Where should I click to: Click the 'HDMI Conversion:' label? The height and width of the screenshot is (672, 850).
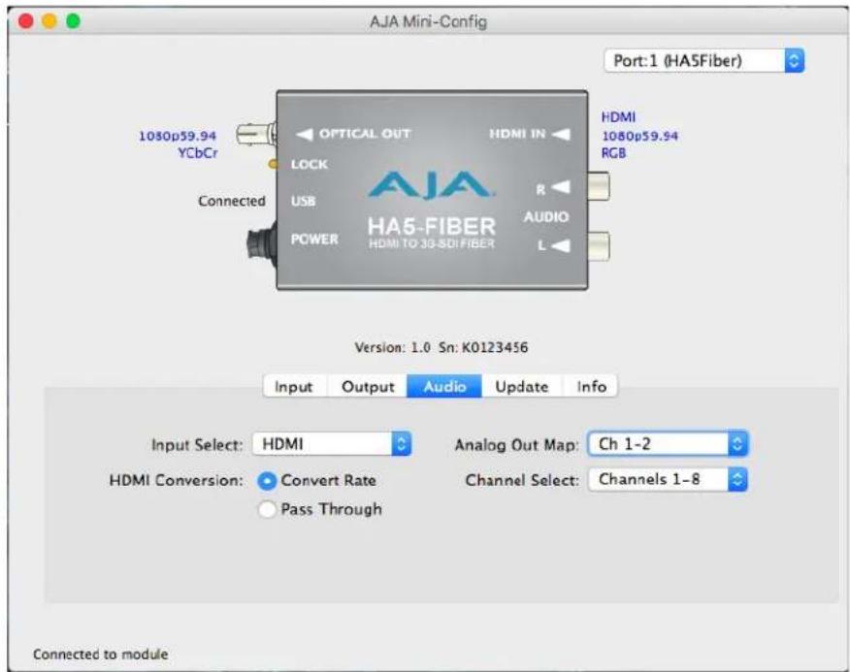[177, 480]
